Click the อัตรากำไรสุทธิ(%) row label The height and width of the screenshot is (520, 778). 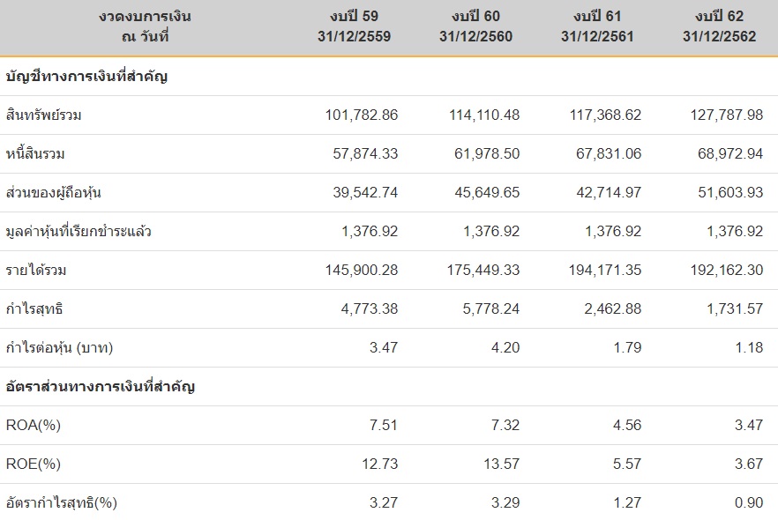pyautogui.click(x=62, y=503)
